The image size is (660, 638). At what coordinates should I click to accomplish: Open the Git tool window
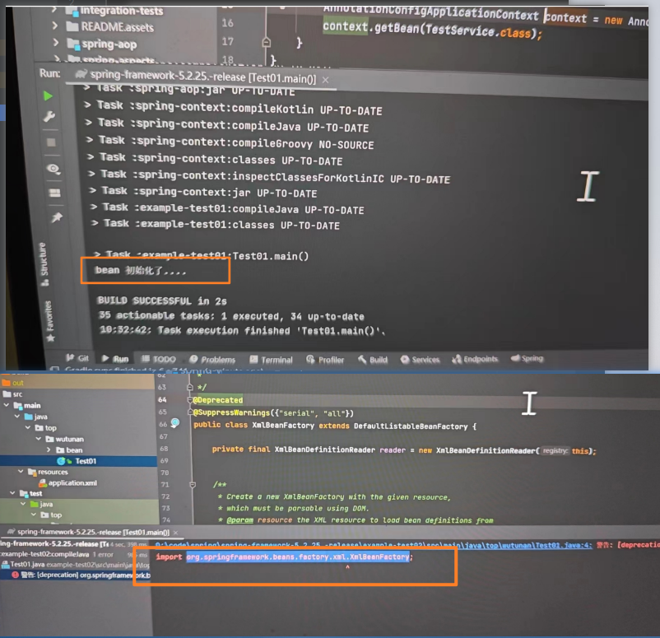(x=77, y=359)
